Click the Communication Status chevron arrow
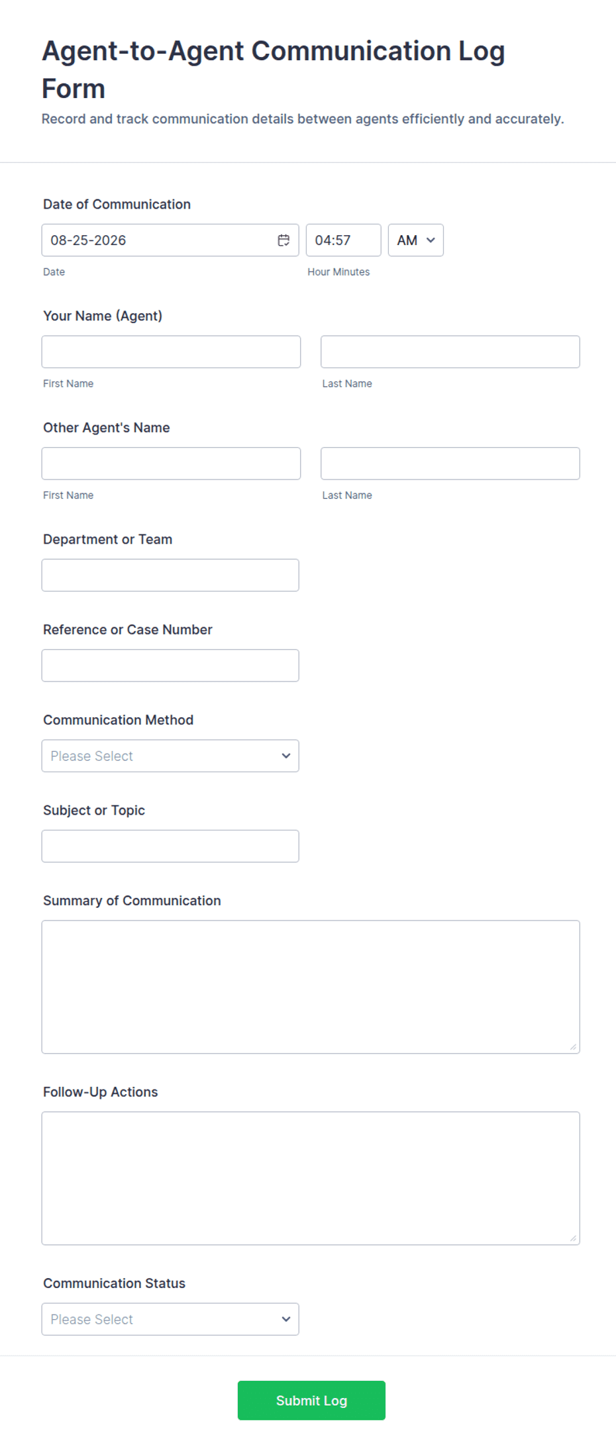The height and width of the screenshot is (1453, 616). [x=286, y=1319]
